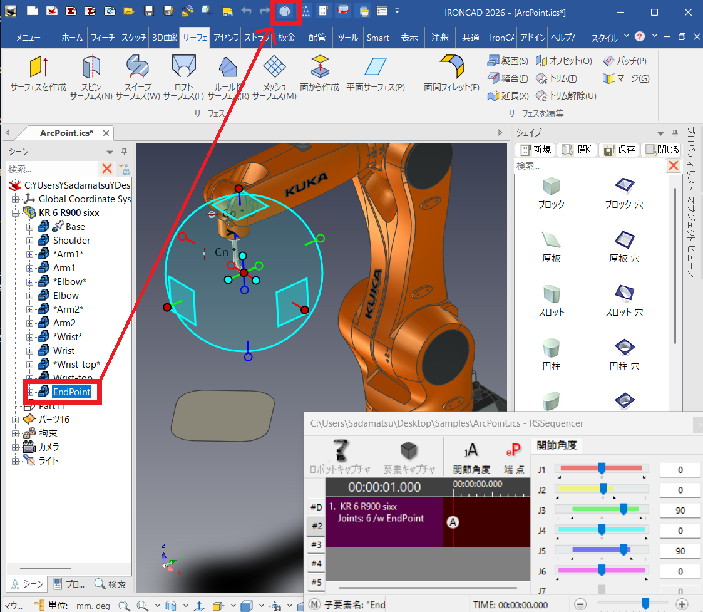Click the scene search (検索) field
Screen dimensions: 703x612
[x=51, y=169]
